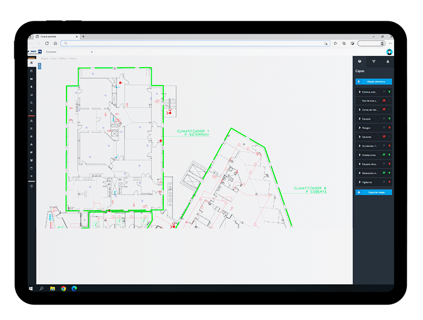Click the Añadir elemento button
This screenshot has width=423, height=320.
(x=374, y=81)
